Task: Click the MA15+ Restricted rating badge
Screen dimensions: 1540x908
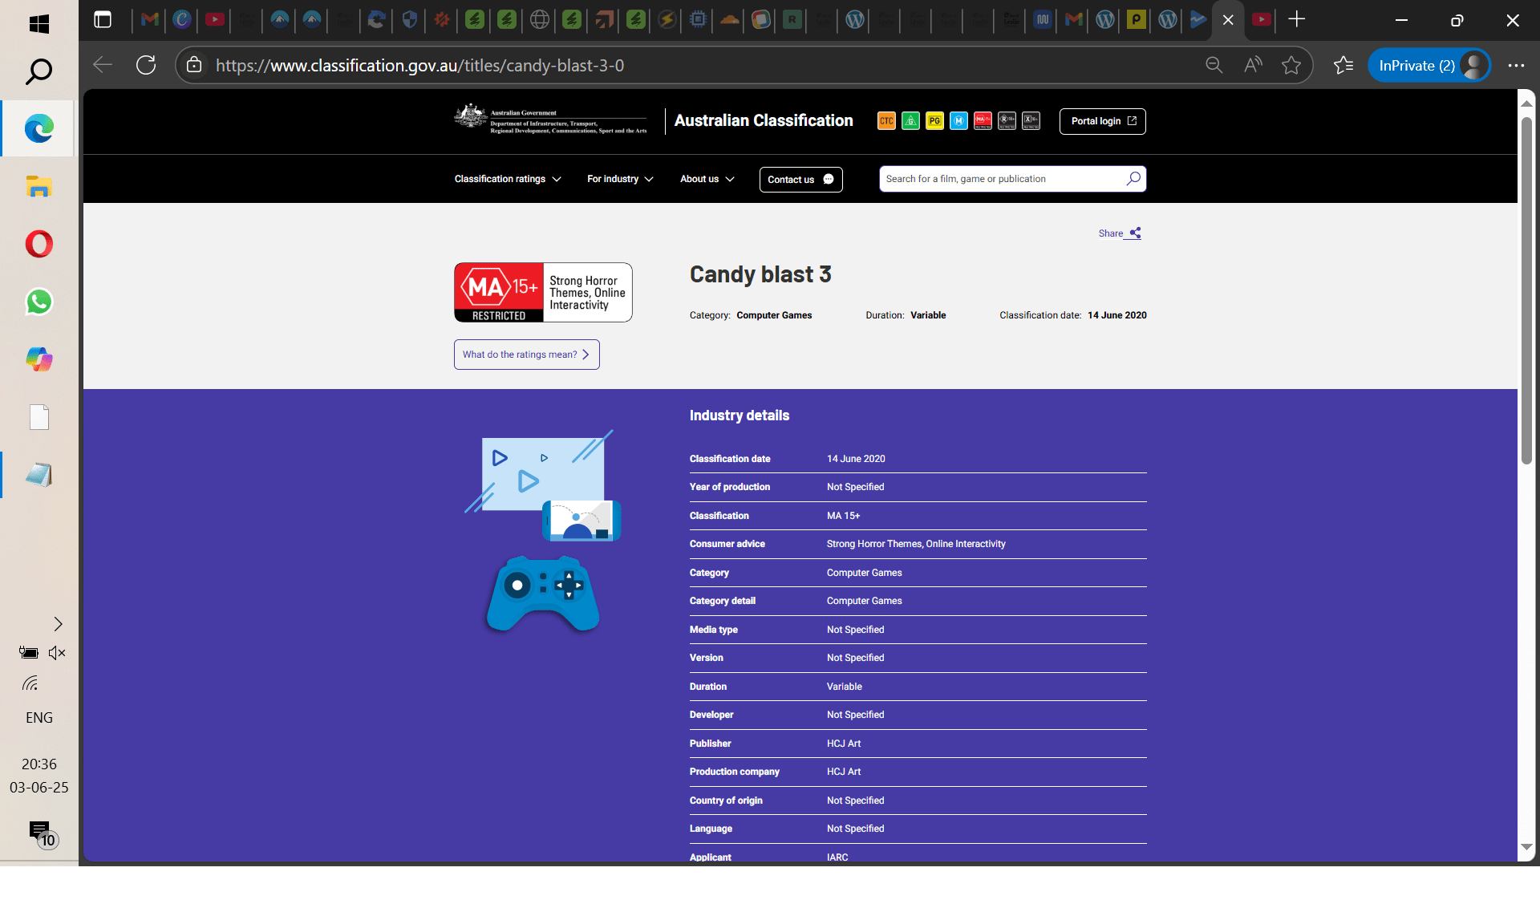Action: (x=543, y=293)
